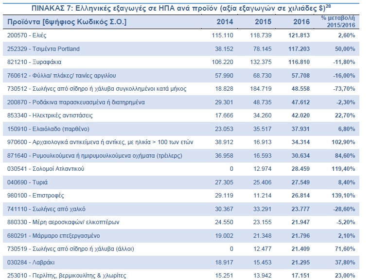This screenshot has height=280, width=371.
Task: Click the percent change '-16,00%'
Action: [344, 76]
